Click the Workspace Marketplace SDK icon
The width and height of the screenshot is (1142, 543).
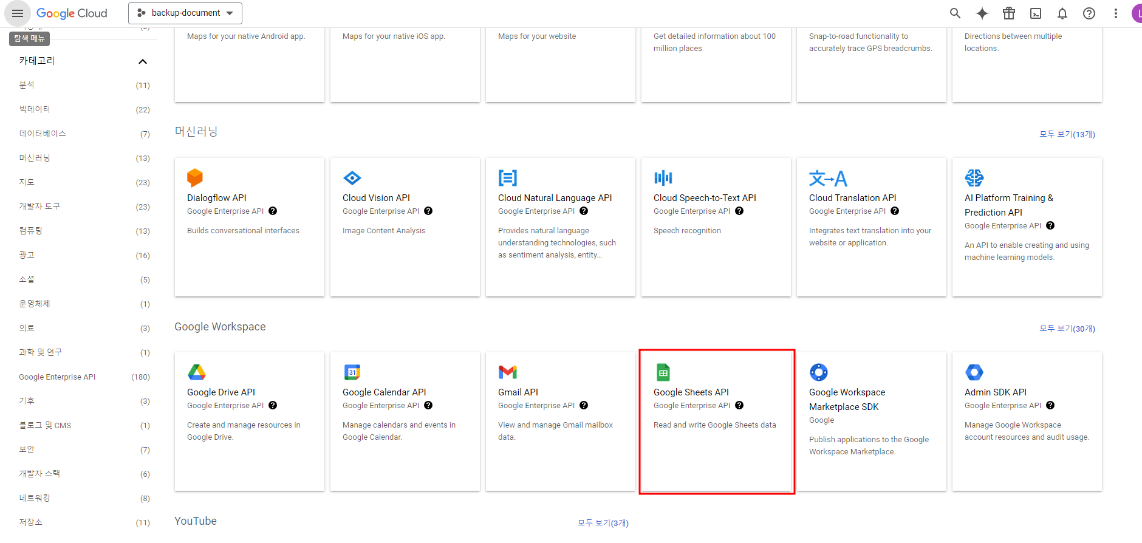click(819, 372)
